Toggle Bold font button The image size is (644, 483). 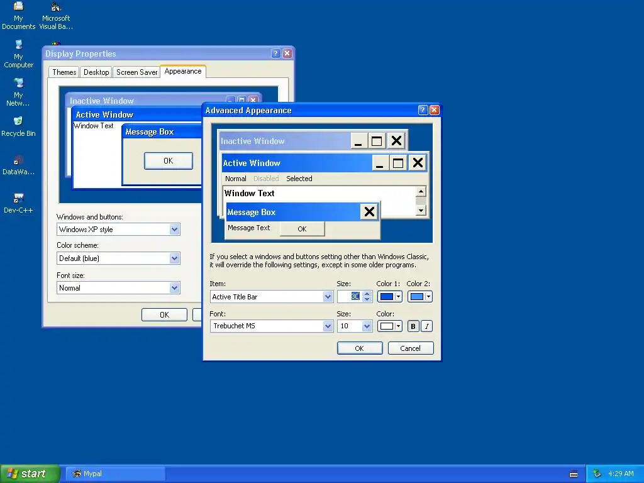point(413,326)
